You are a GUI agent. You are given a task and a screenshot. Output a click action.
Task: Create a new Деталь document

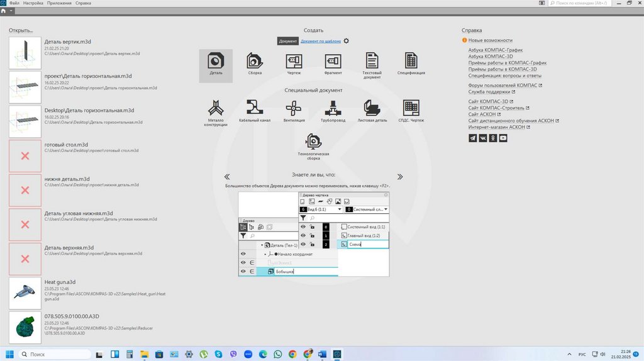[216, 63]
